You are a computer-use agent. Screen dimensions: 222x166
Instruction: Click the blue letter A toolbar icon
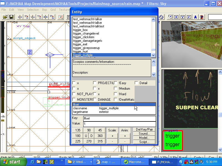tap(195, 17)
